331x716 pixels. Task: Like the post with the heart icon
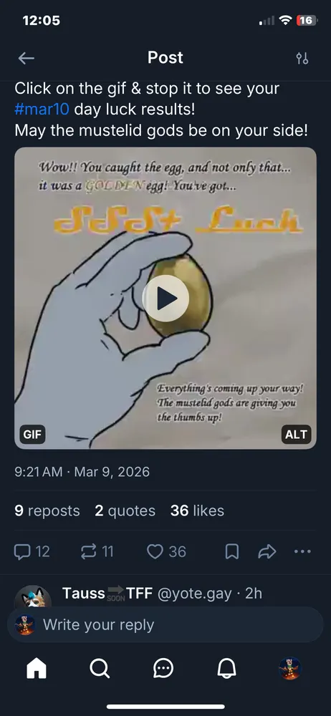pos(155,551)
